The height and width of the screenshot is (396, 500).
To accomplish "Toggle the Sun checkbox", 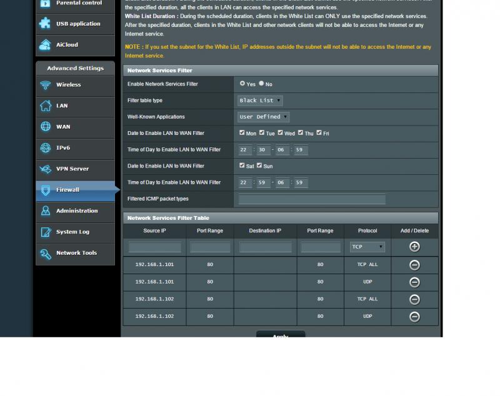I will pyautogui.click(x=259, y=166).
